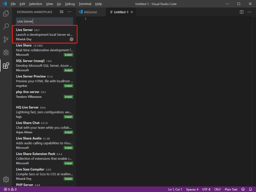Open the Go menu
The height and width of the screenshot is (192, 256).
[59, 4]
